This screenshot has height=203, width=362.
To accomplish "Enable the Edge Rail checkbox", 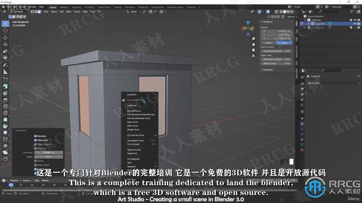I will click(35, 148).
